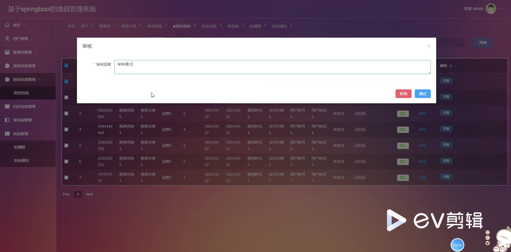The height and width of the screenshot is (252, 511).
Task: Expand the 留言板管理 sidebar menu
Action: pos(36,120)
